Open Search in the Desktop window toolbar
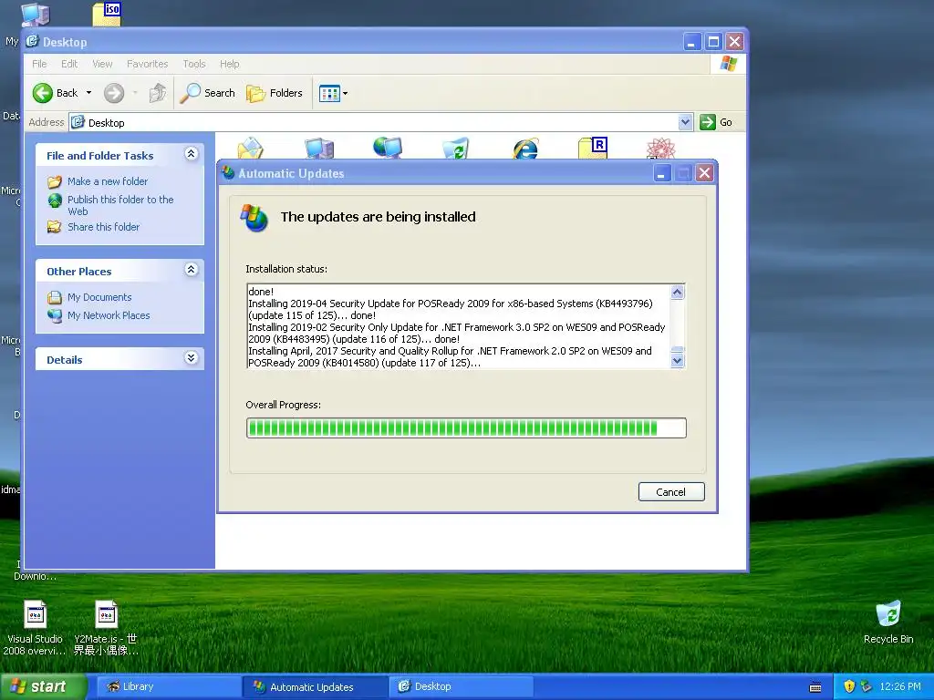 208,93
